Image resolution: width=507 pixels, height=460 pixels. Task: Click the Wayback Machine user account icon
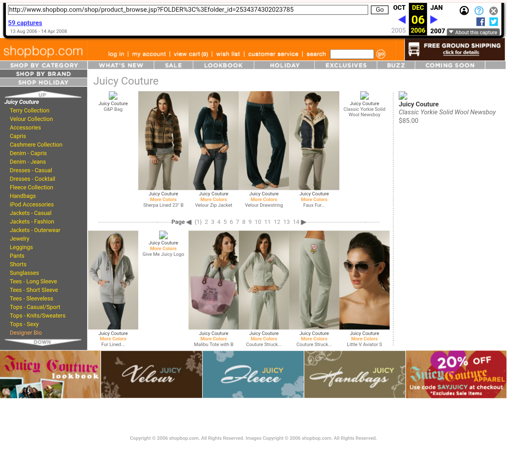[464, 11]
